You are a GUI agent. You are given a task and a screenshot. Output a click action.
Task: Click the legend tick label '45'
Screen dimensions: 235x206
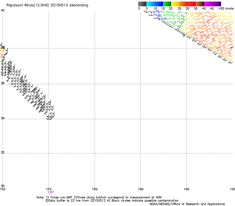212,9
